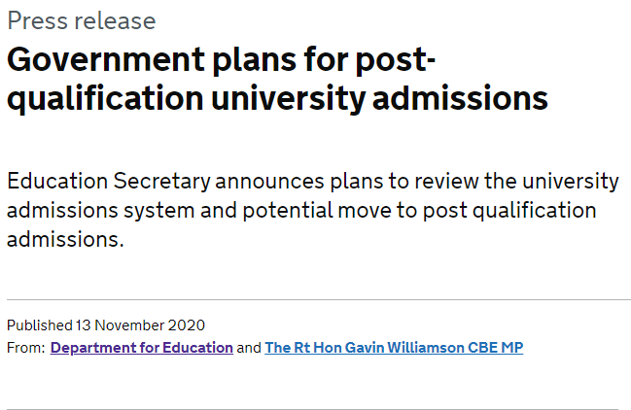Click Education Secretary in the summary text

point(109,182)
